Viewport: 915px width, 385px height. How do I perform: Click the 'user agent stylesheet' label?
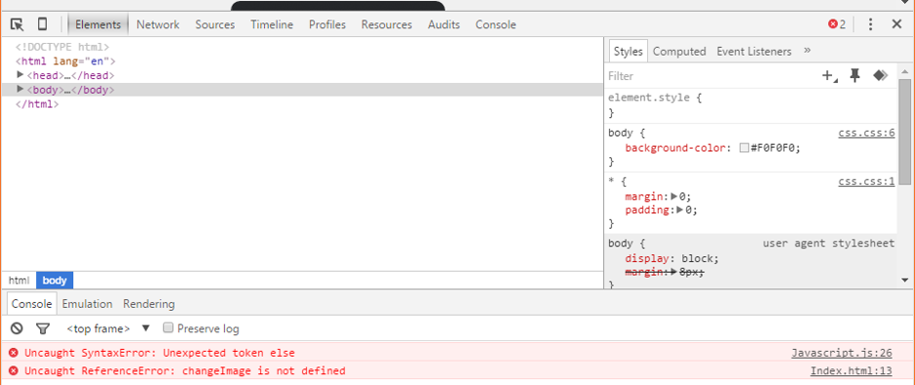coord(829,243)
